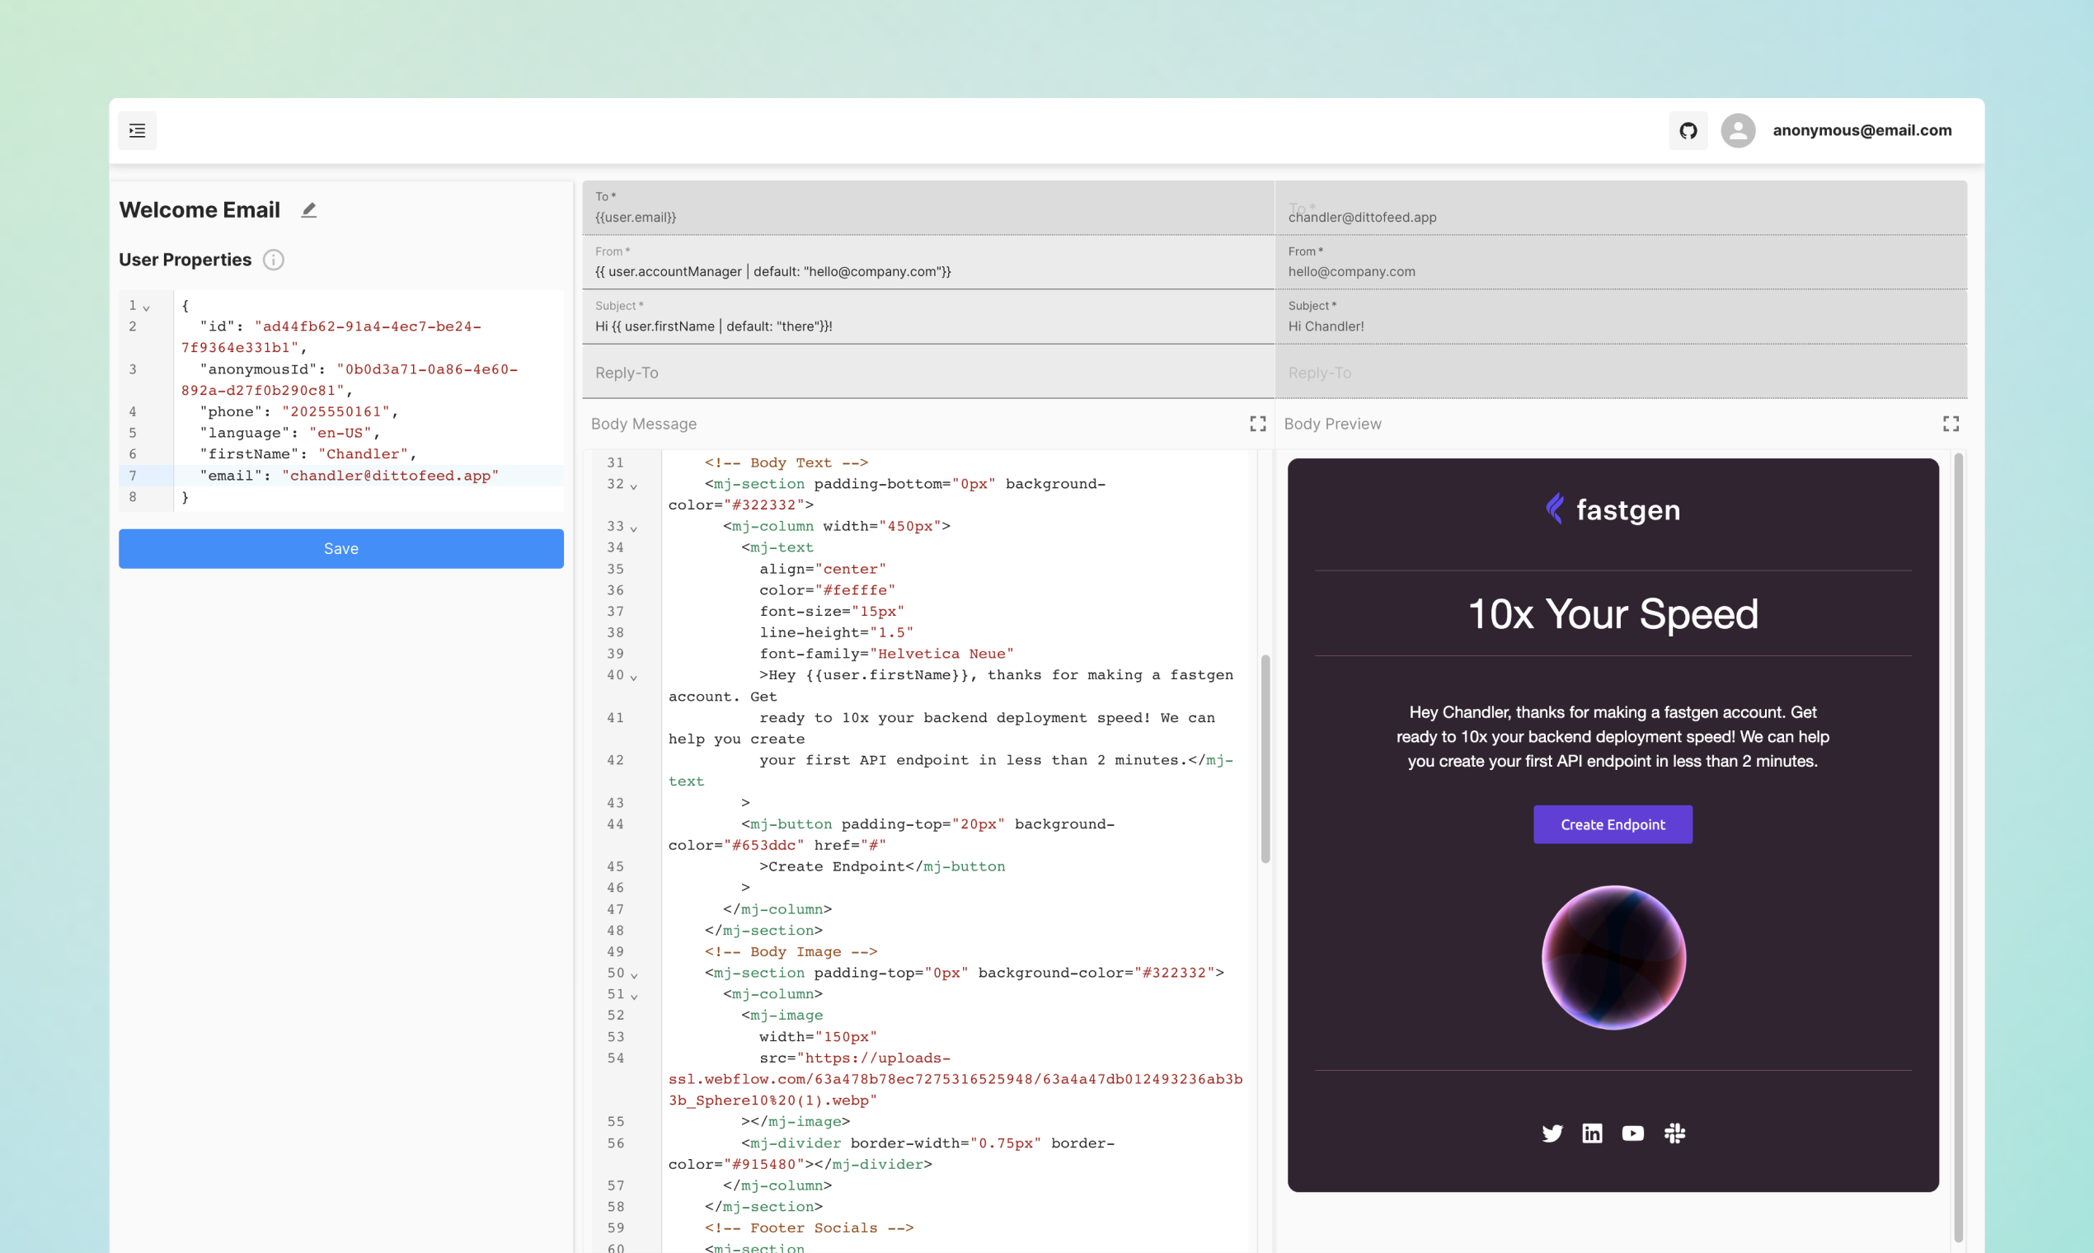This screenshot has width=2094, height=1253.
Task: Expand the collapsed line 51 in code editor
Action: point(638,993)
